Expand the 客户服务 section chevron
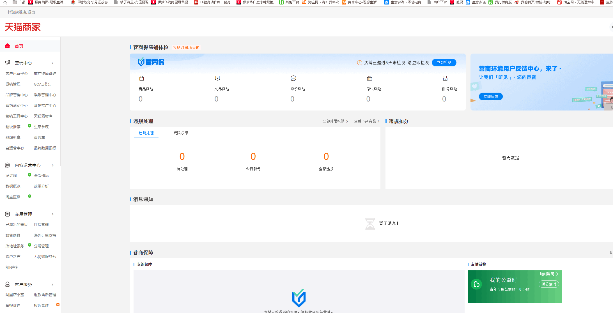The image size is (613, 313). pos(52,285)
